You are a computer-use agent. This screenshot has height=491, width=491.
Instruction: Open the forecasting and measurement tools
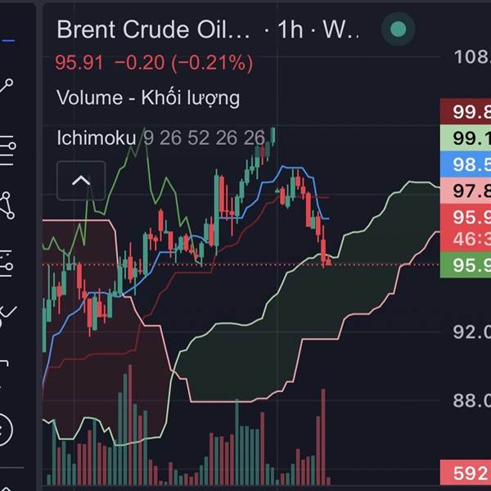point(7,260)
